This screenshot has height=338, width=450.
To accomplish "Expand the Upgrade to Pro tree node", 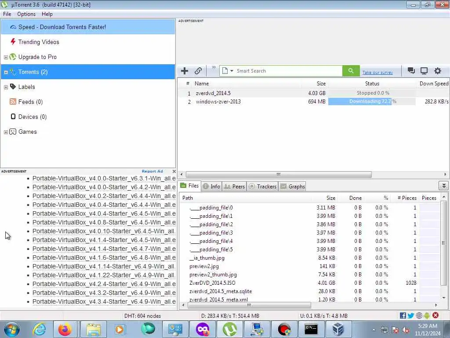I will (x=6, y=57).
